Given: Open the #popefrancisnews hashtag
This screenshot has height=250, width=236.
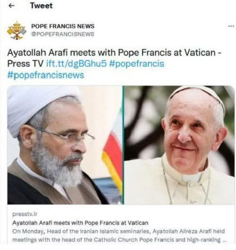Looking at the screenshot, I should tap(45, 75).
